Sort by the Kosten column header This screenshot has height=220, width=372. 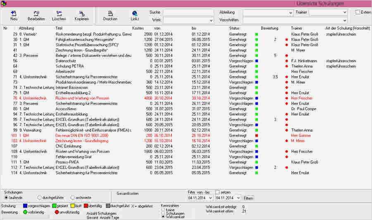tap(138, 28)
